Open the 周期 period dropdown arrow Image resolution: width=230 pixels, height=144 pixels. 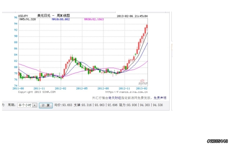point(35,105)
